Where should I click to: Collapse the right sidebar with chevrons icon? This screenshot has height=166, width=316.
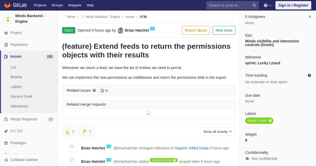pos(310,17)
